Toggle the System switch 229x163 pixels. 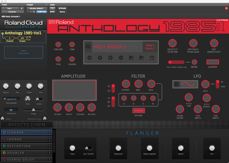39,99
